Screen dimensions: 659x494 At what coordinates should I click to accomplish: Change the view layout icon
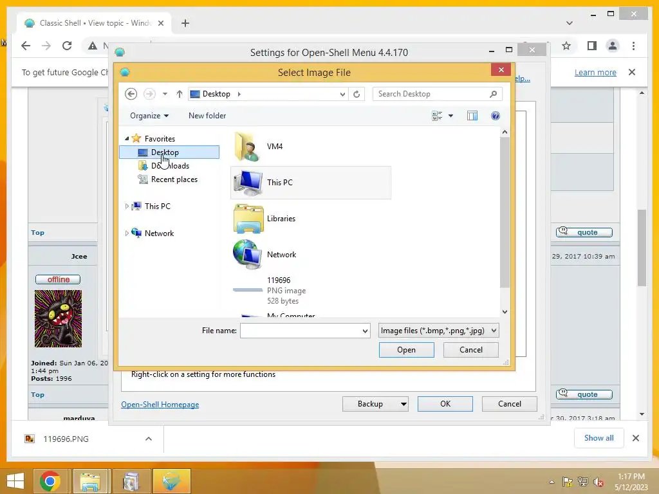pyautogui.click(x=437, y=116)
